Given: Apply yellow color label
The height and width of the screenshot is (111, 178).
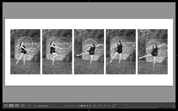Looking at the screenshot, I should (x=82, y=106).
